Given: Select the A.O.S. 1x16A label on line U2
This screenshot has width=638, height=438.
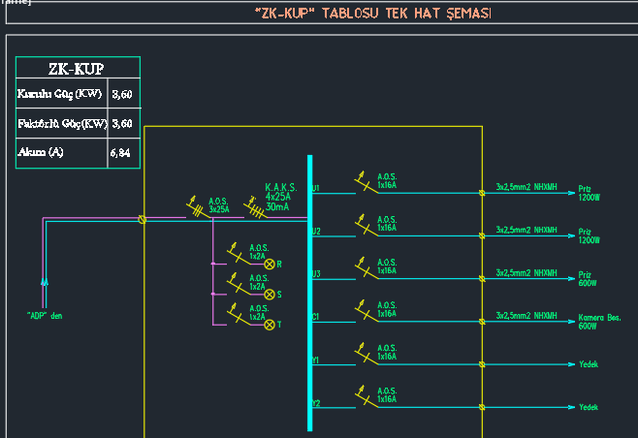Looking at the screenshot, I should (x=387, y=224).
